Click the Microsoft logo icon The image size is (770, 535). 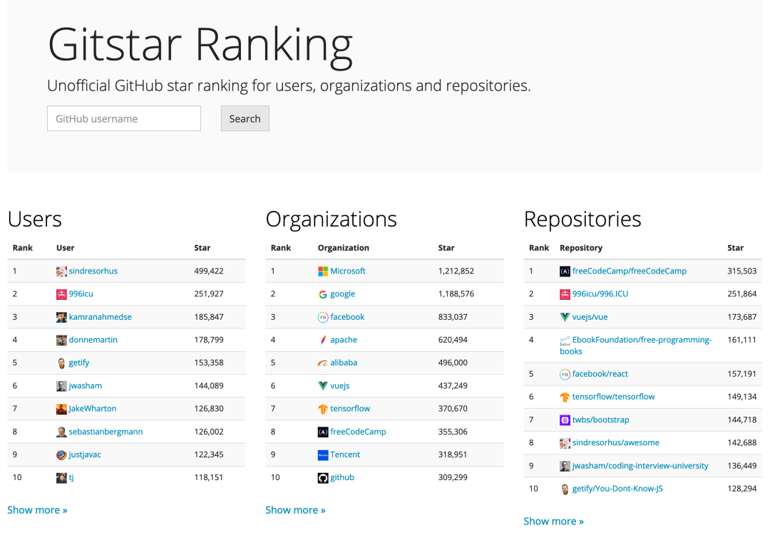point(323,271)
